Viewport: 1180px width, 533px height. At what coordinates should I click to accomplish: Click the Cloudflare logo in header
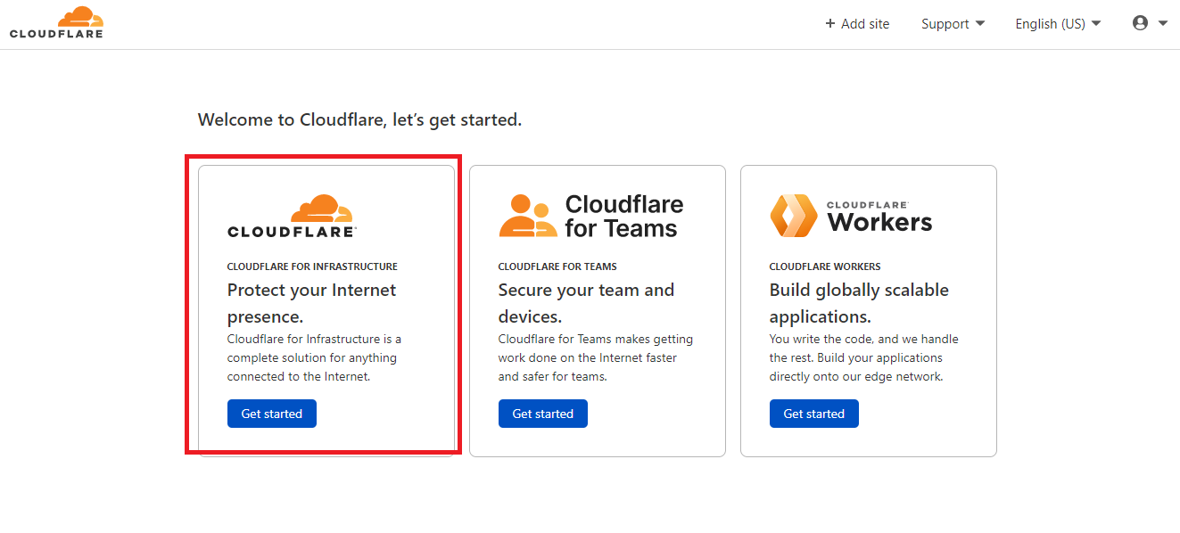[56, 22]
